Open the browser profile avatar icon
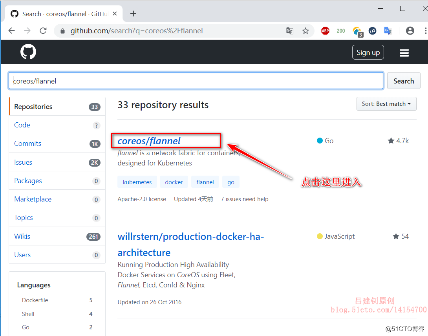428x336 pixels. click(410, 31)
